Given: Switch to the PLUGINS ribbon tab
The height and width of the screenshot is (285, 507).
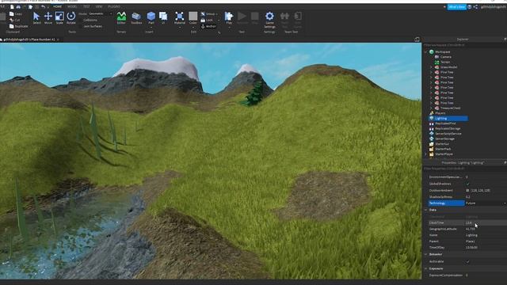Looking at the screenshot, I should [114, 7].
